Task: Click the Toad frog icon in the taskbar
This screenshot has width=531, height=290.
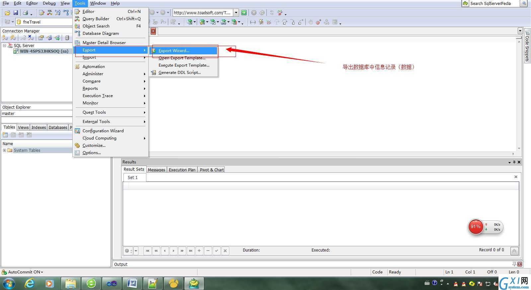Action: [x=194, y=283]
